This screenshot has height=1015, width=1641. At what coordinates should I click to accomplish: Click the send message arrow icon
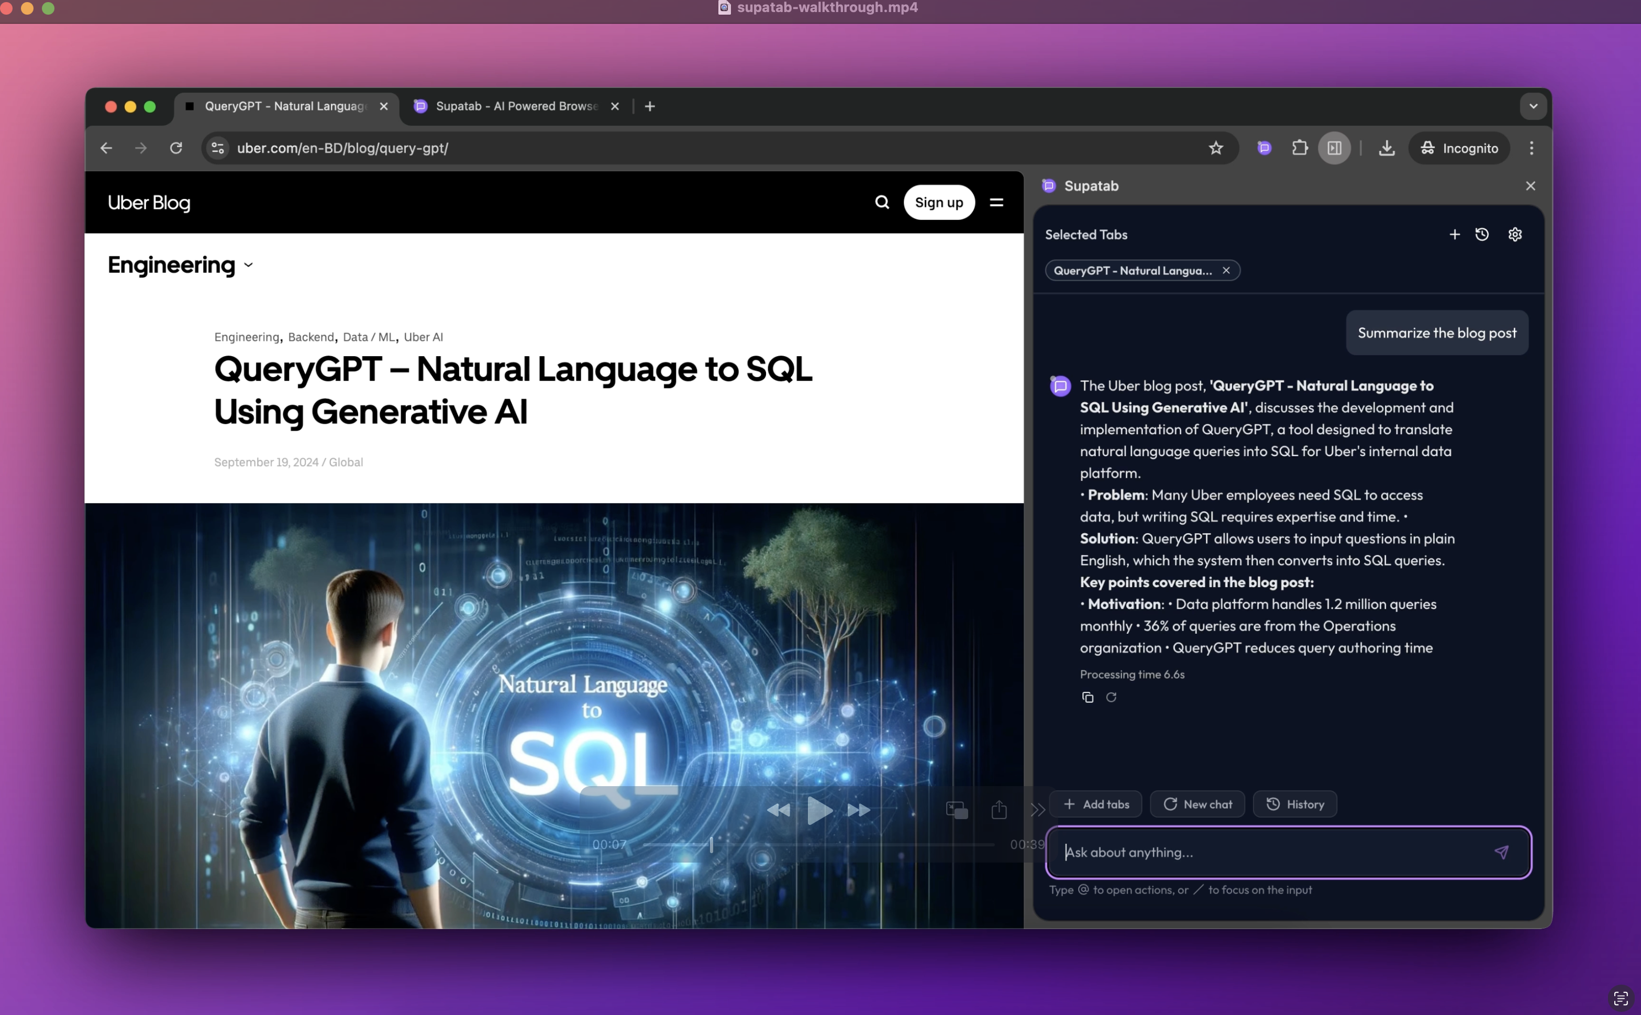tap(1501, 852)
